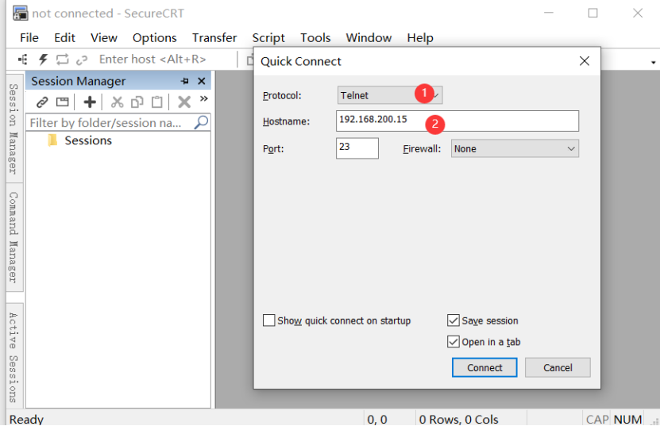The width and height of the screenshot is (660, 426).
Task: Click the 0 Rows, 0 Cols status entry
Action: click(459, 420)
